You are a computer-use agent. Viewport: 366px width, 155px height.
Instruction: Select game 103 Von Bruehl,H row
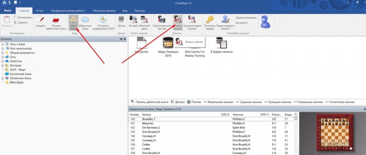click(x=210, y=132)
